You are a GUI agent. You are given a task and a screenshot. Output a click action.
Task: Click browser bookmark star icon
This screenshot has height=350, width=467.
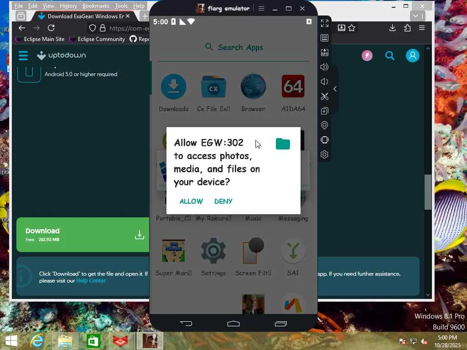coord(352,28)
